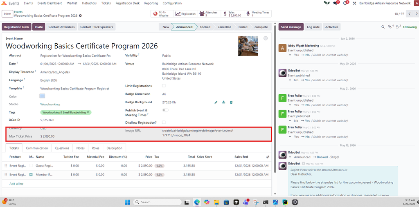Untick member checkbox on Member Registration row
419x207 pixels.
pyautogui.click(x=31, y=175)
